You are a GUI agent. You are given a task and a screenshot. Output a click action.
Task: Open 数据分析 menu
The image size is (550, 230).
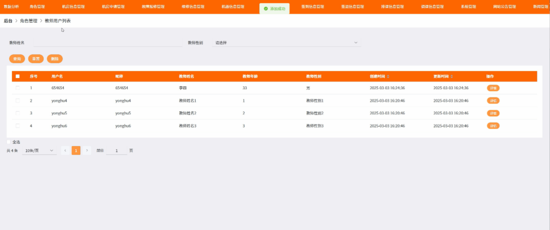(x=11, y=7)
